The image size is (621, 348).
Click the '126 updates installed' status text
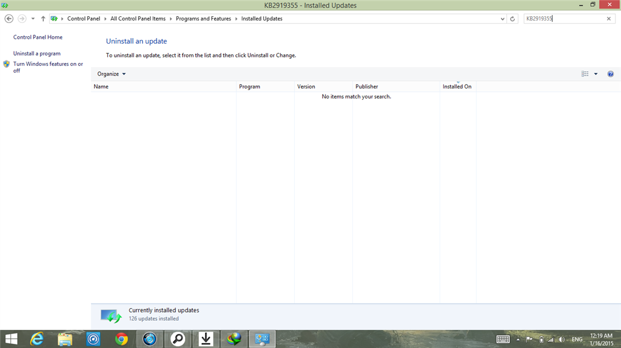153,319
